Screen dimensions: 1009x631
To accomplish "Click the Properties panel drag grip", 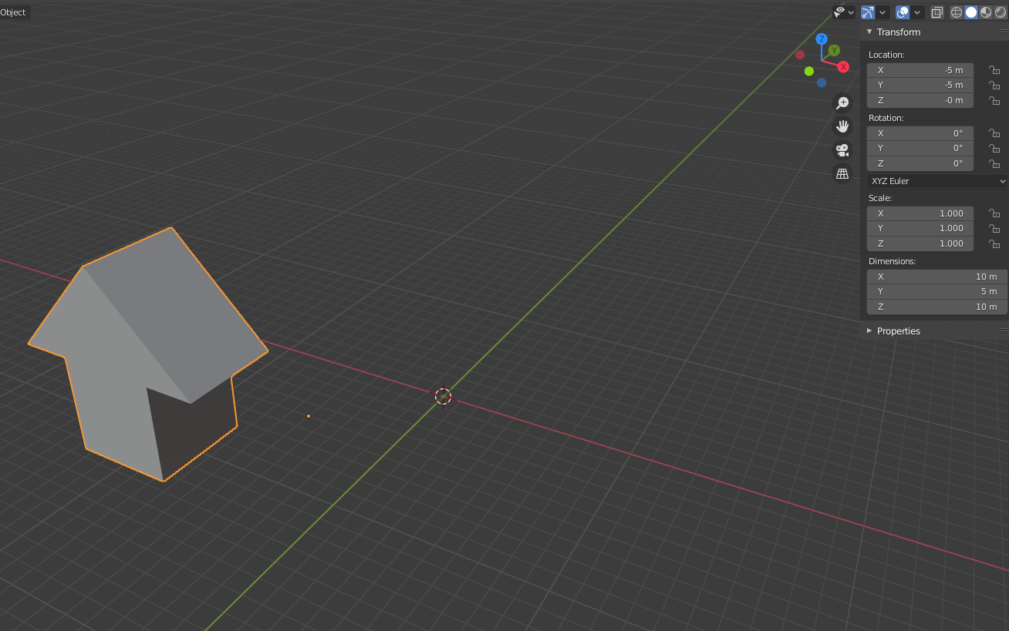I will click(x=1004, y=331).
